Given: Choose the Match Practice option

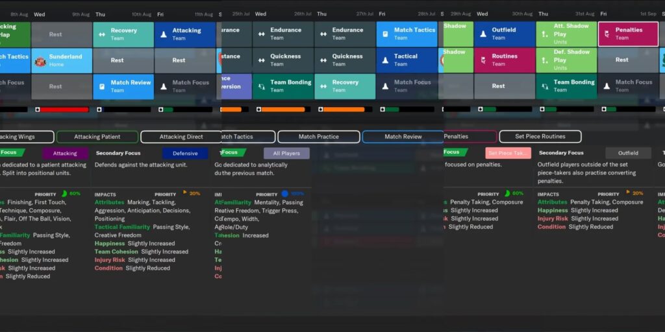Looking at the screenshot, I should point(318,137).
